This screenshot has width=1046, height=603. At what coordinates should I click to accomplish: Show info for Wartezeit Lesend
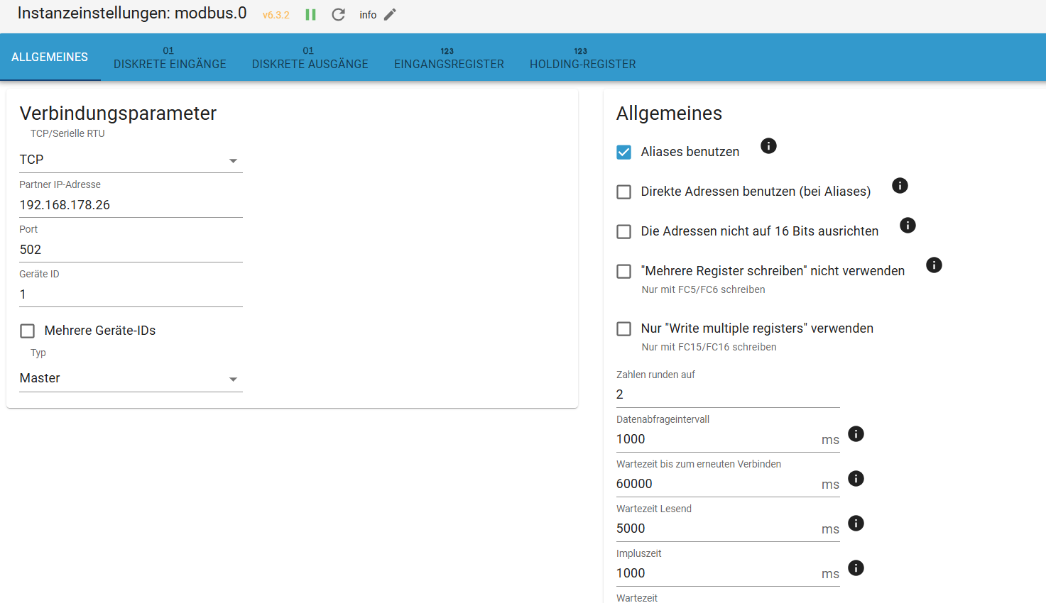point(856,523)
